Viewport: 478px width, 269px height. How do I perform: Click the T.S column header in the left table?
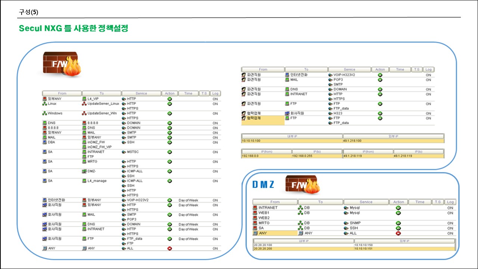[204, 93]
